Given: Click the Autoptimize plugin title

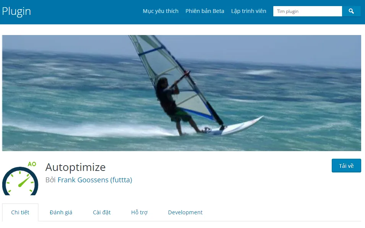Looking at the screenshot, I should click(75, 167).
